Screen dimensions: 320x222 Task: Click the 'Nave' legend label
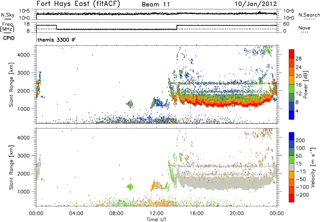(x=304, y=28)
